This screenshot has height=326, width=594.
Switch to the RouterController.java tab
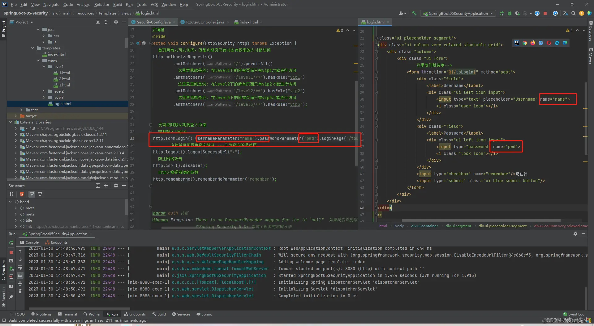205,22
